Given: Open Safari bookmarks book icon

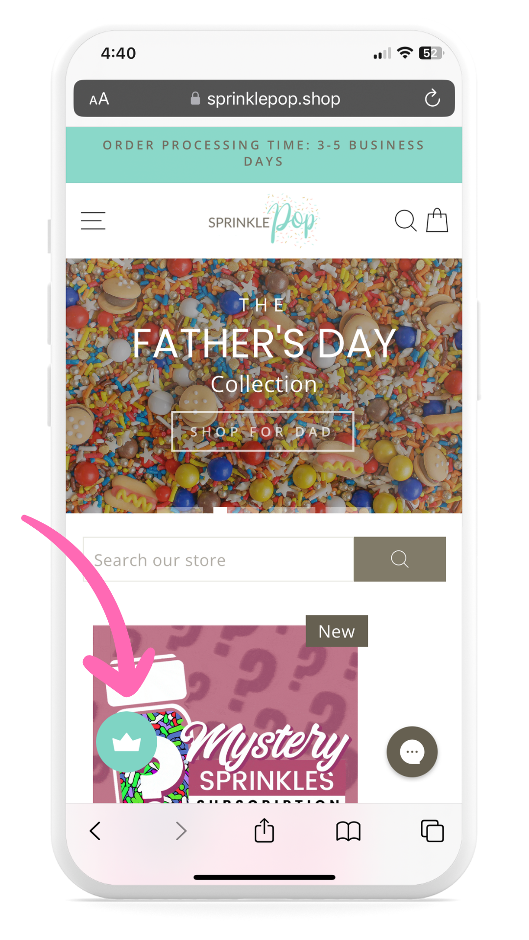Looking at the screenshot, I should click(348, 831).
